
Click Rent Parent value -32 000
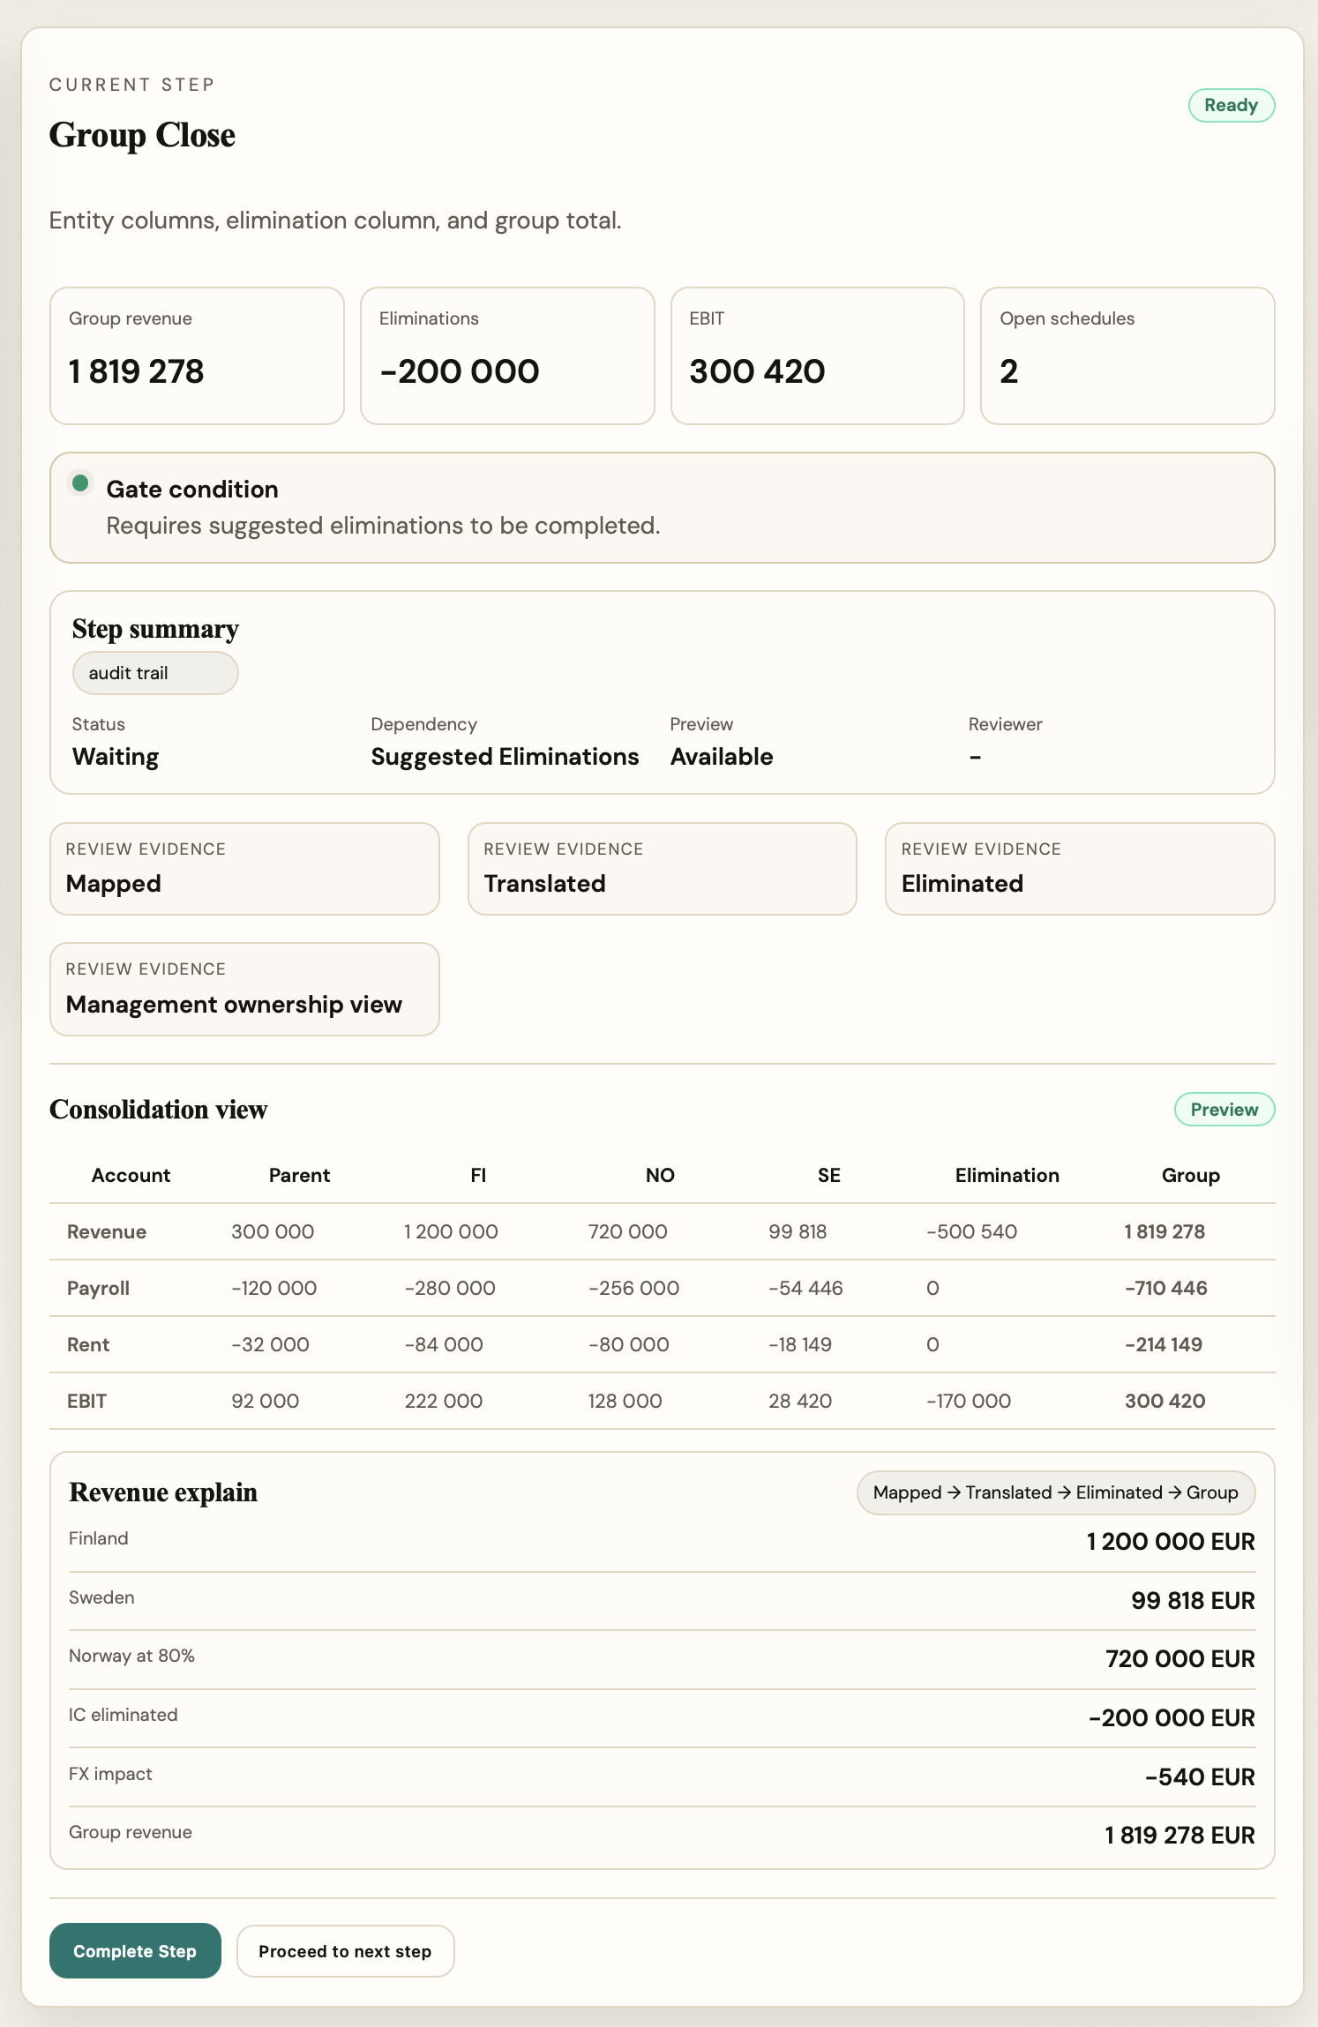point(270,1344)
